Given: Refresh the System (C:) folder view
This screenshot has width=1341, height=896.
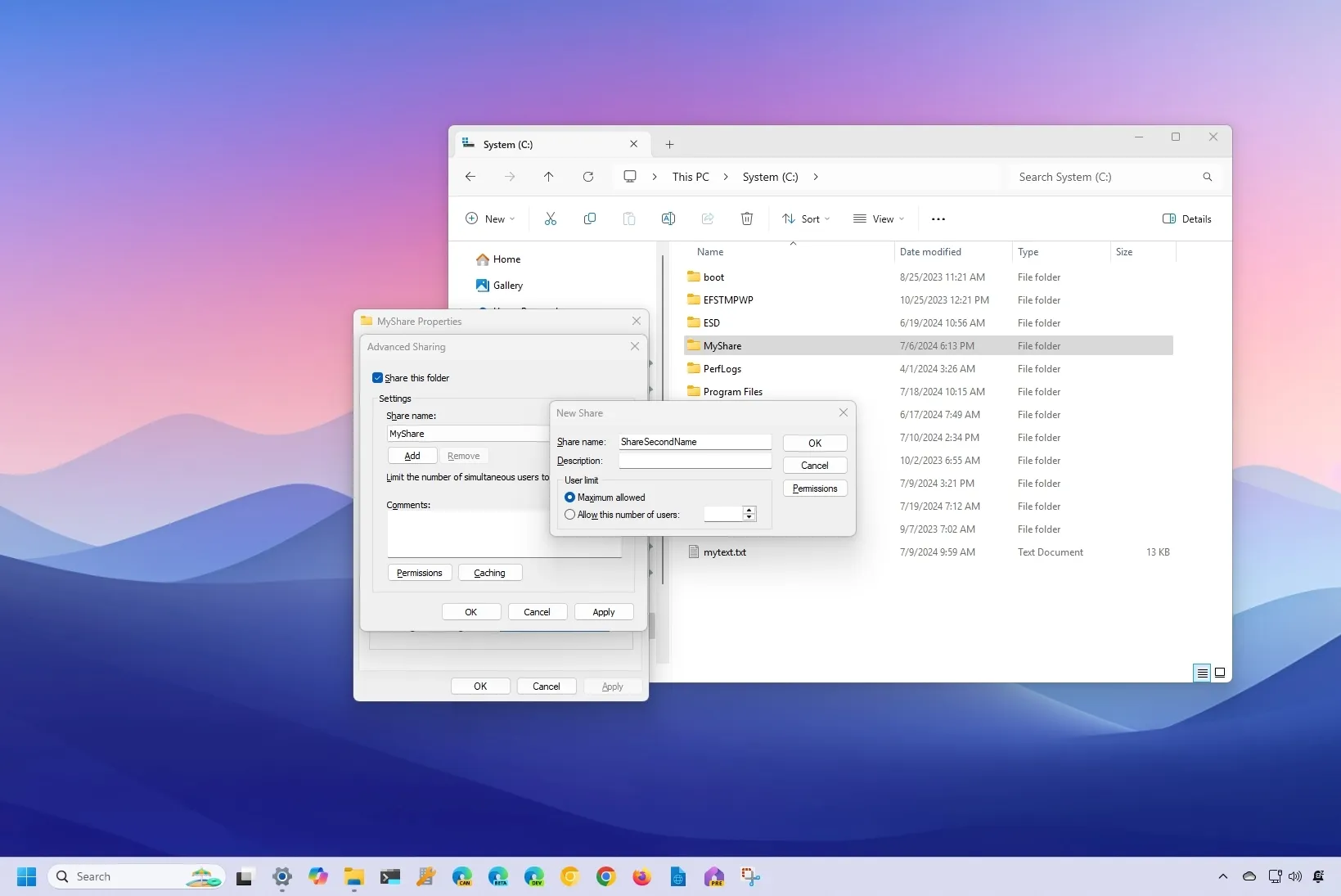Looking at the screenshot, I should (x=588, y=177).
